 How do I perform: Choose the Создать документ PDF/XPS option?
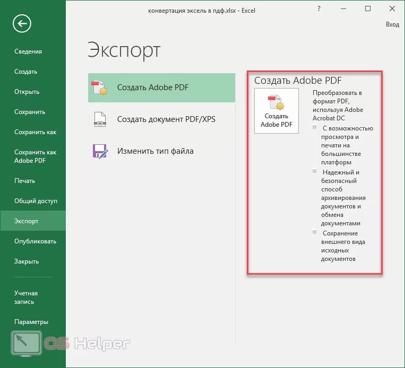[x=161, y=119]
